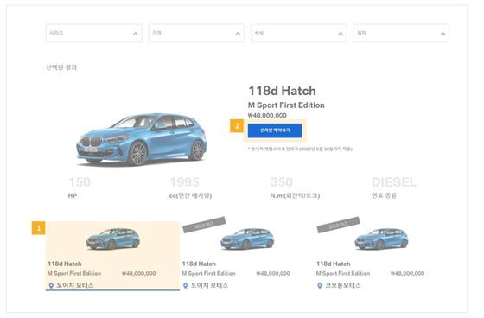The width and height of the screenshot is (484, 318).
Task: Click the SOLD OUT badge on rightmost car card
Action: [x=338, y=225]
